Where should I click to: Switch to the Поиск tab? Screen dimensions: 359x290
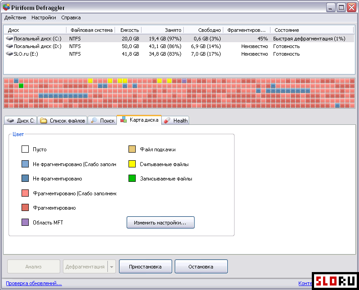click(102, 120)
